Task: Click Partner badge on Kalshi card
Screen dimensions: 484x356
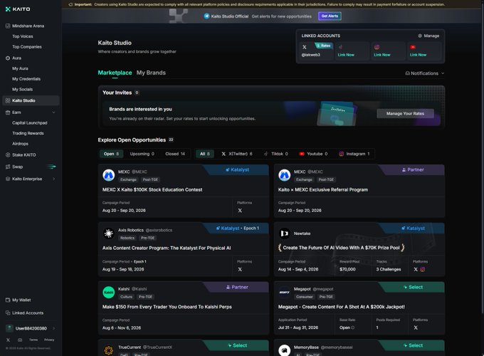Action: click(x=237, y=287)
